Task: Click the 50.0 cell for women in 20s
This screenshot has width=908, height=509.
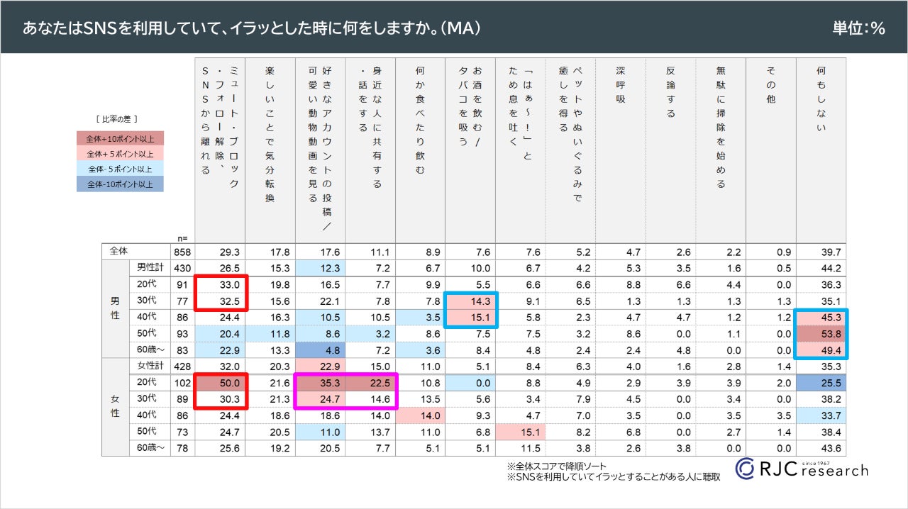Action: [x=220, y=382]
